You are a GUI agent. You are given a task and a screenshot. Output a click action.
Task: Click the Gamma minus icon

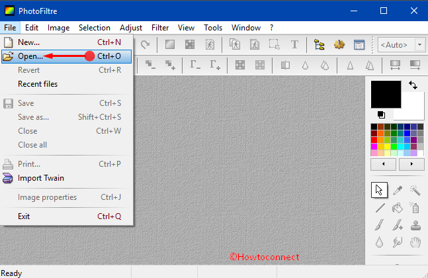[195, 65]
